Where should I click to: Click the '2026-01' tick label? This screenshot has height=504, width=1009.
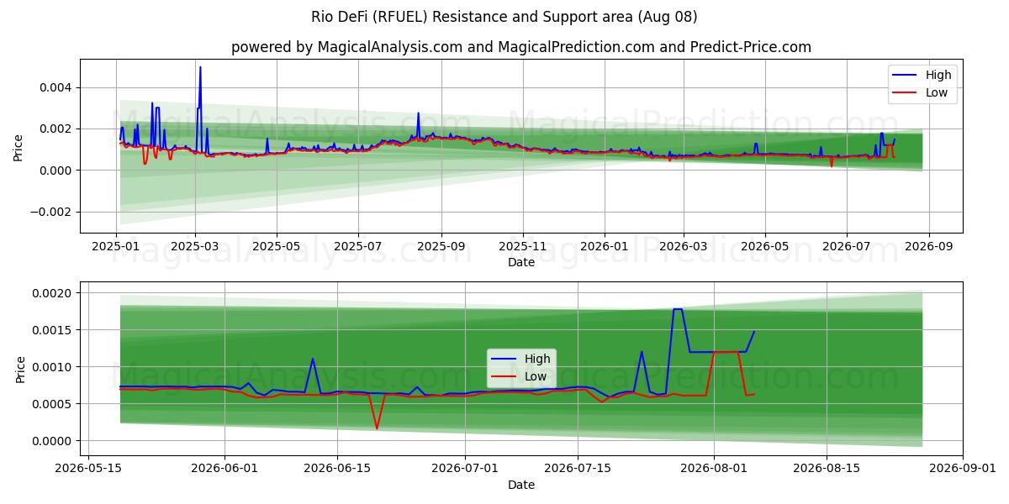coord(605,246)
